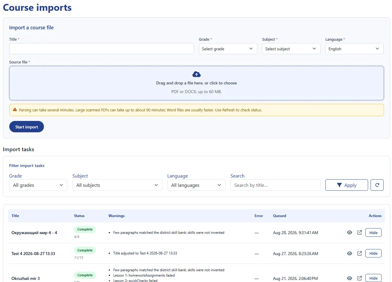Click the queued date Aug 27, 2026, 8:23:26 AM
The image size is (392, 282).
tap(295, 254)
